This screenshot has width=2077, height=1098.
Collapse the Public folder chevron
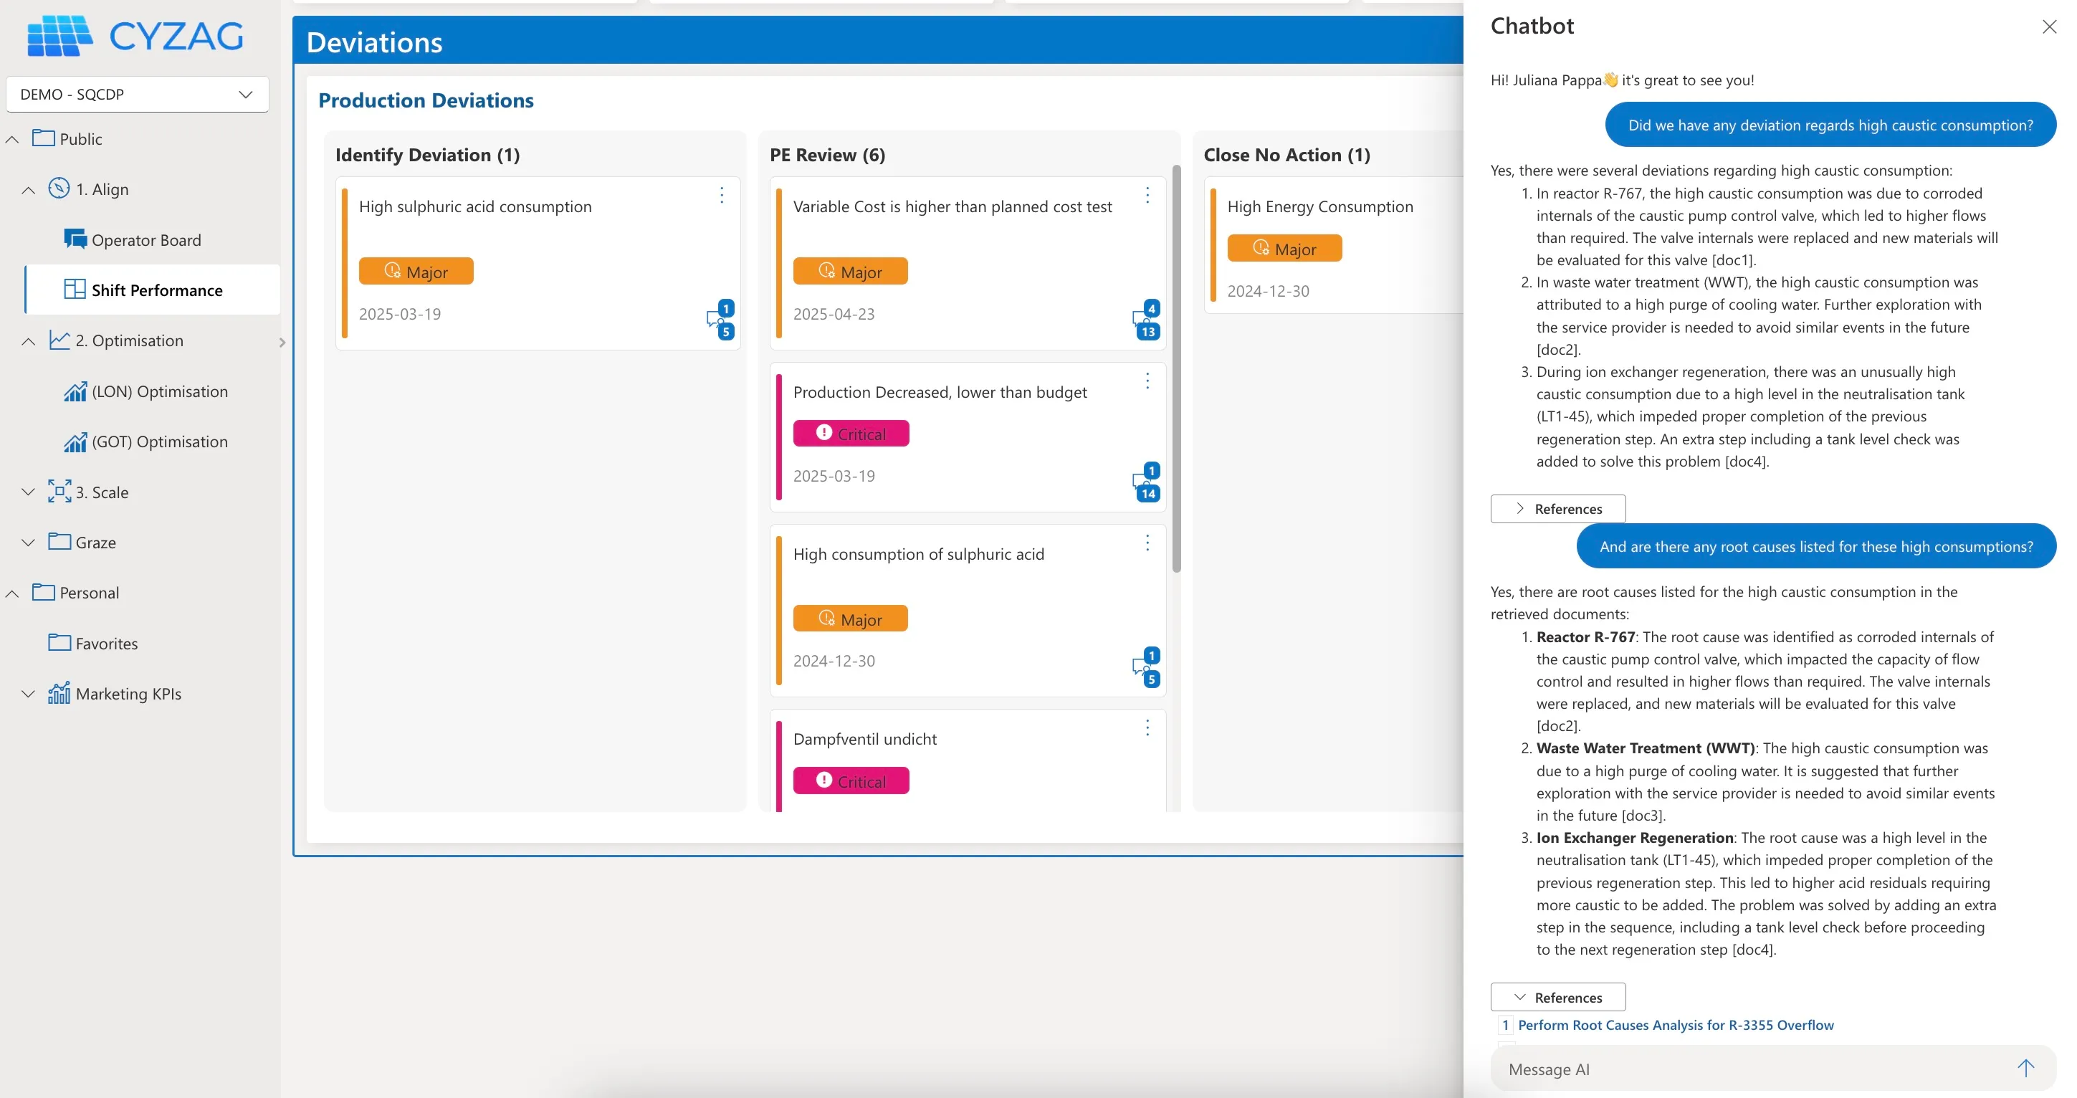click(x=12, y=140)
